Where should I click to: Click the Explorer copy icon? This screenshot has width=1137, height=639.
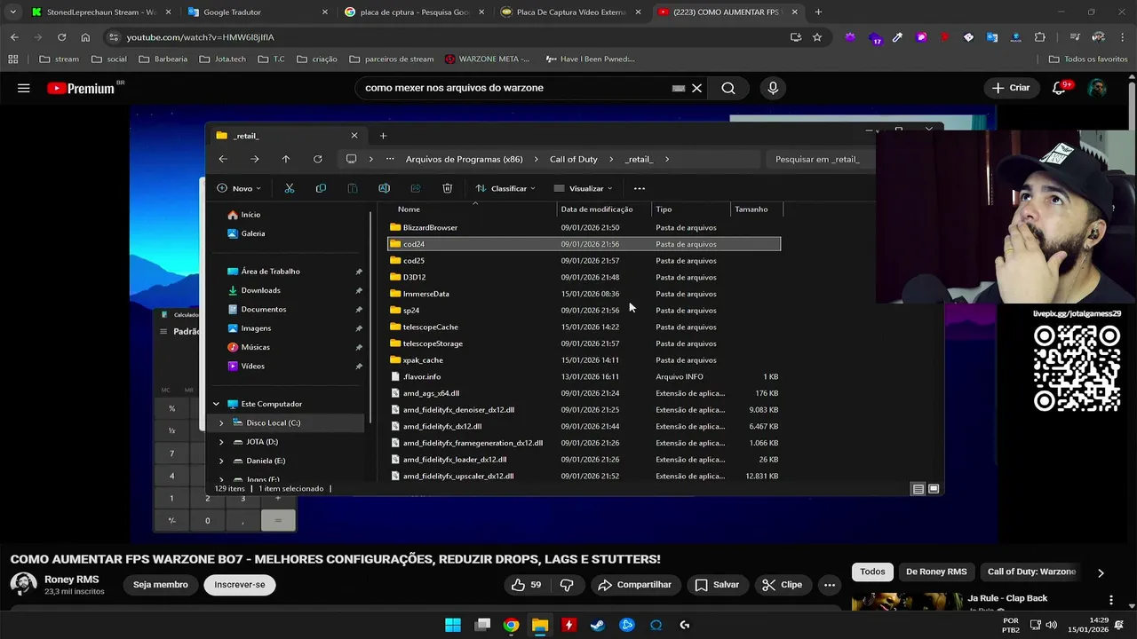coord(321,188)
